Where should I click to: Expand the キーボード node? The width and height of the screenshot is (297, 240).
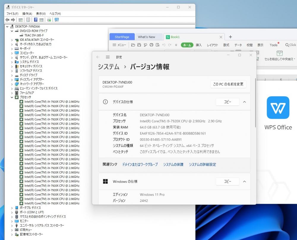(12, 48)
